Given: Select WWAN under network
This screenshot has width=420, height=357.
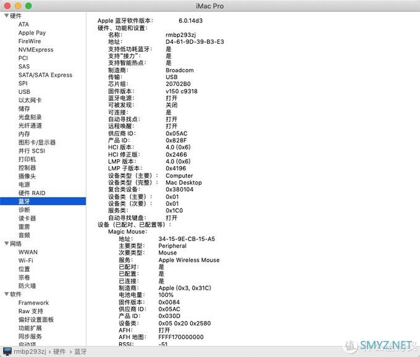Looking at the screenshot, I should (28, 252).
